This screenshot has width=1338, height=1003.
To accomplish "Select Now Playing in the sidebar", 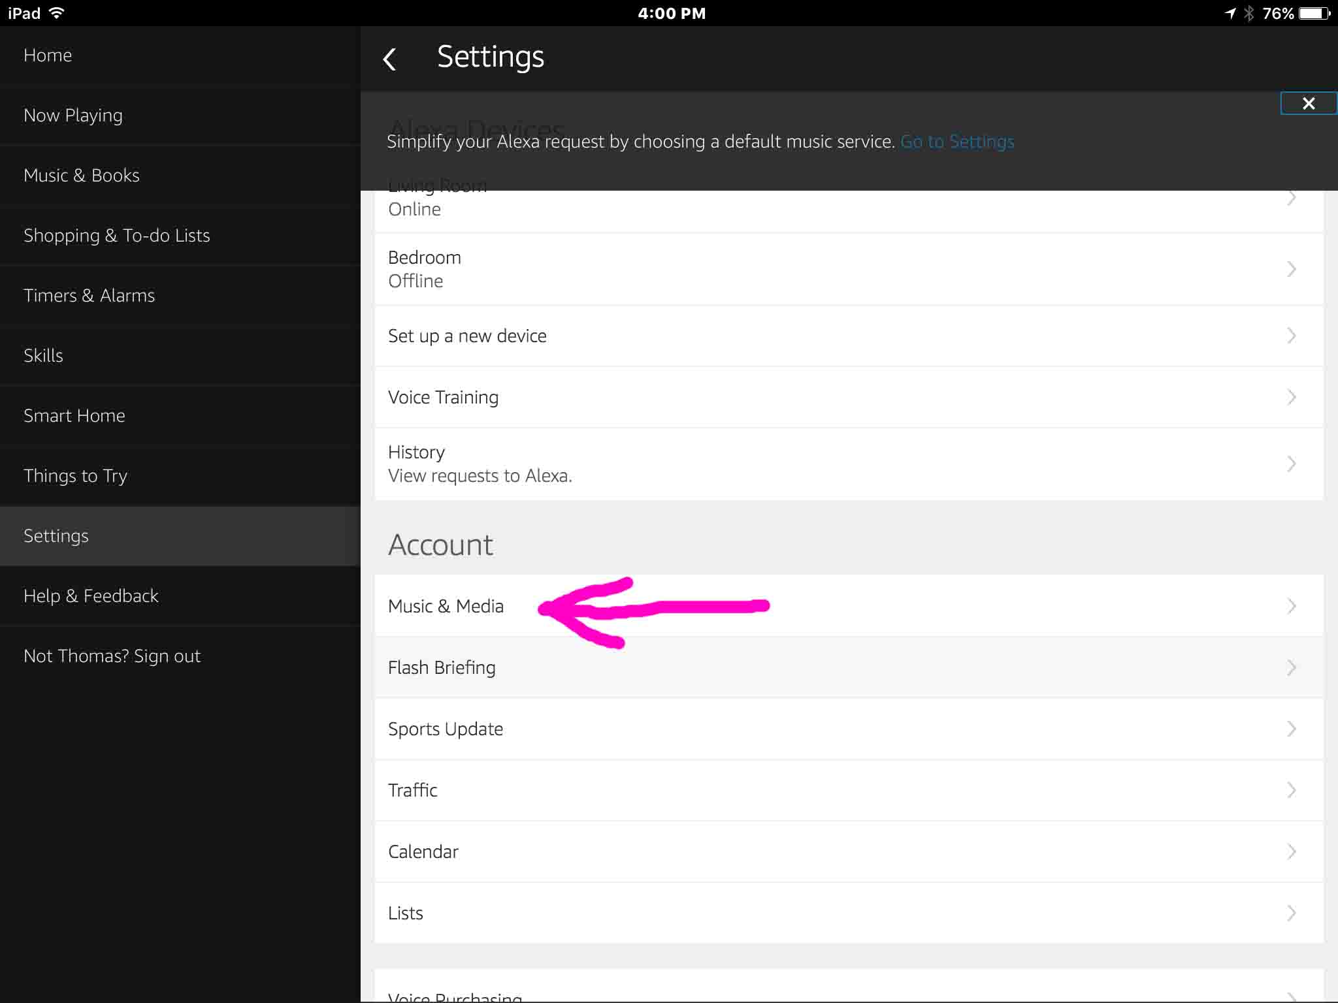I will [180, 116].
